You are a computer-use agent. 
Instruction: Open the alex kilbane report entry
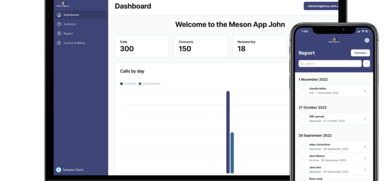point(334,158)
